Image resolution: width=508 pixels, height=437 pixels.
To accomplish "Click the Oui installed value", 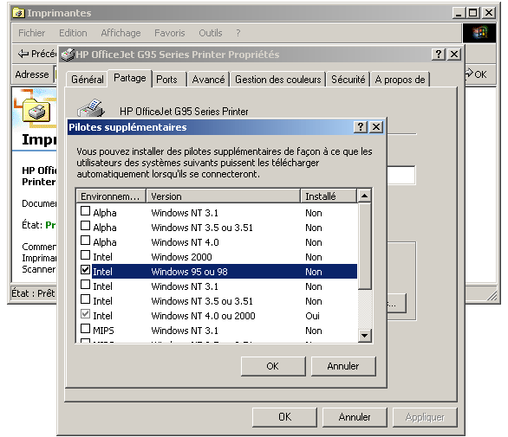I will click(312, 316).
